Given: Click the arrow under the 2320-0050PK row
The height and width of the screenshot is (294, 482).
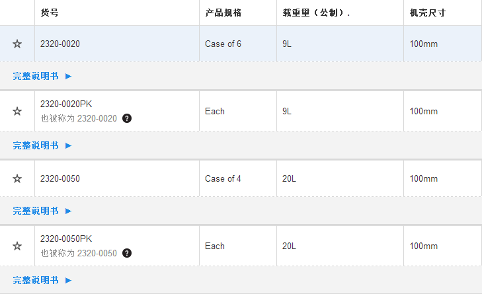Looking at the screenshot, I should coord(68,281).
